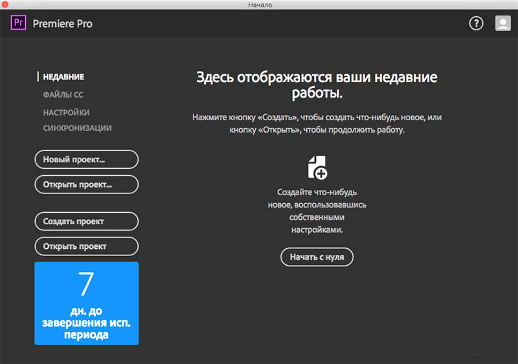Viewport: 518px width, 364px height.
Task: Click the Нажмите кнопку «Создать» instruction text
Action: click(317, 123)
